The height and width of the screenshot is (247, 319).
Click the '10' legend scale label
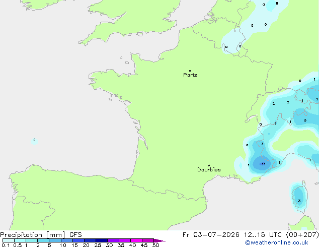63,245
